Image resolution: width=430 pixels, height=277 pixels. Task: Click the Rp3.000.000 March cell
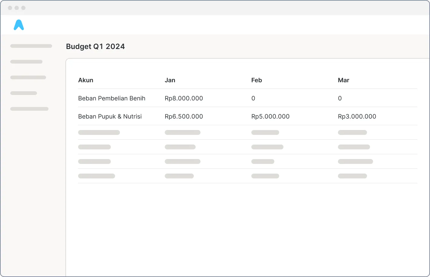coord(357,116)
